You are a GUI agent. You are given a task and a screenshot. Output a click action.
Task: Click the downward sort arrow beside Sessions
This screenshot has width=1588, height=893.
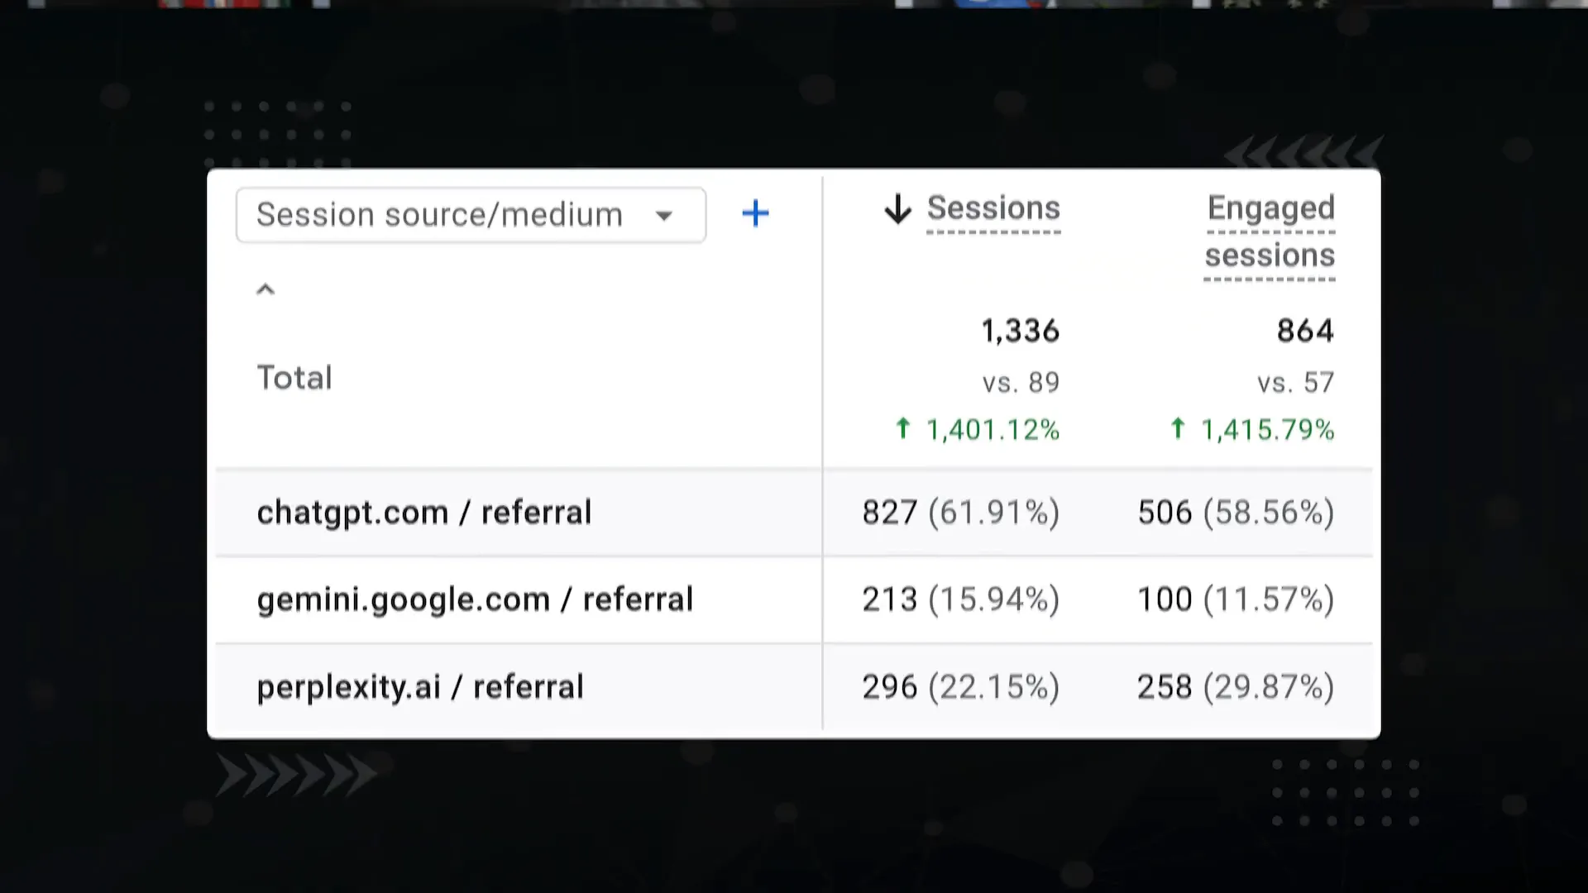click(x=897, y=209)
